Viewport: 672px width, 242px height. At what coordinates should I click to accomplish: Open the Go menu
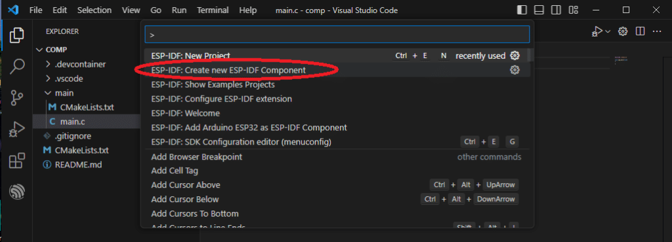[156, 10]
